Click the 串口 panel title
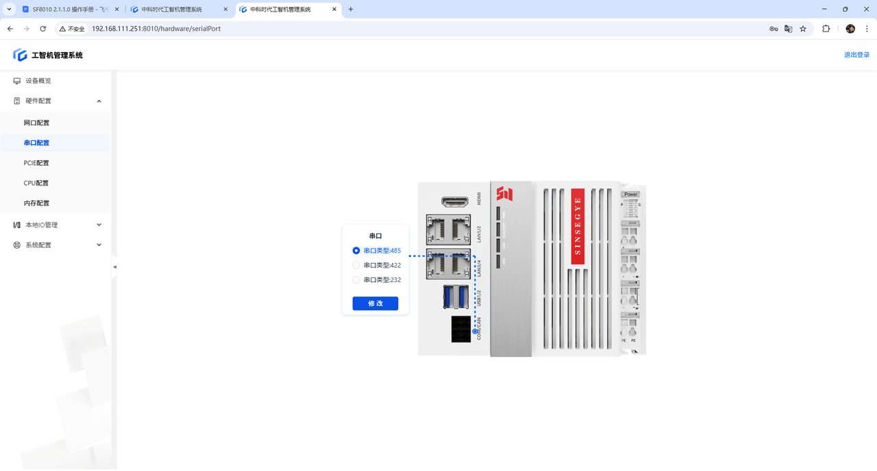This screenshot has height=471, width=877. [375, 235]
